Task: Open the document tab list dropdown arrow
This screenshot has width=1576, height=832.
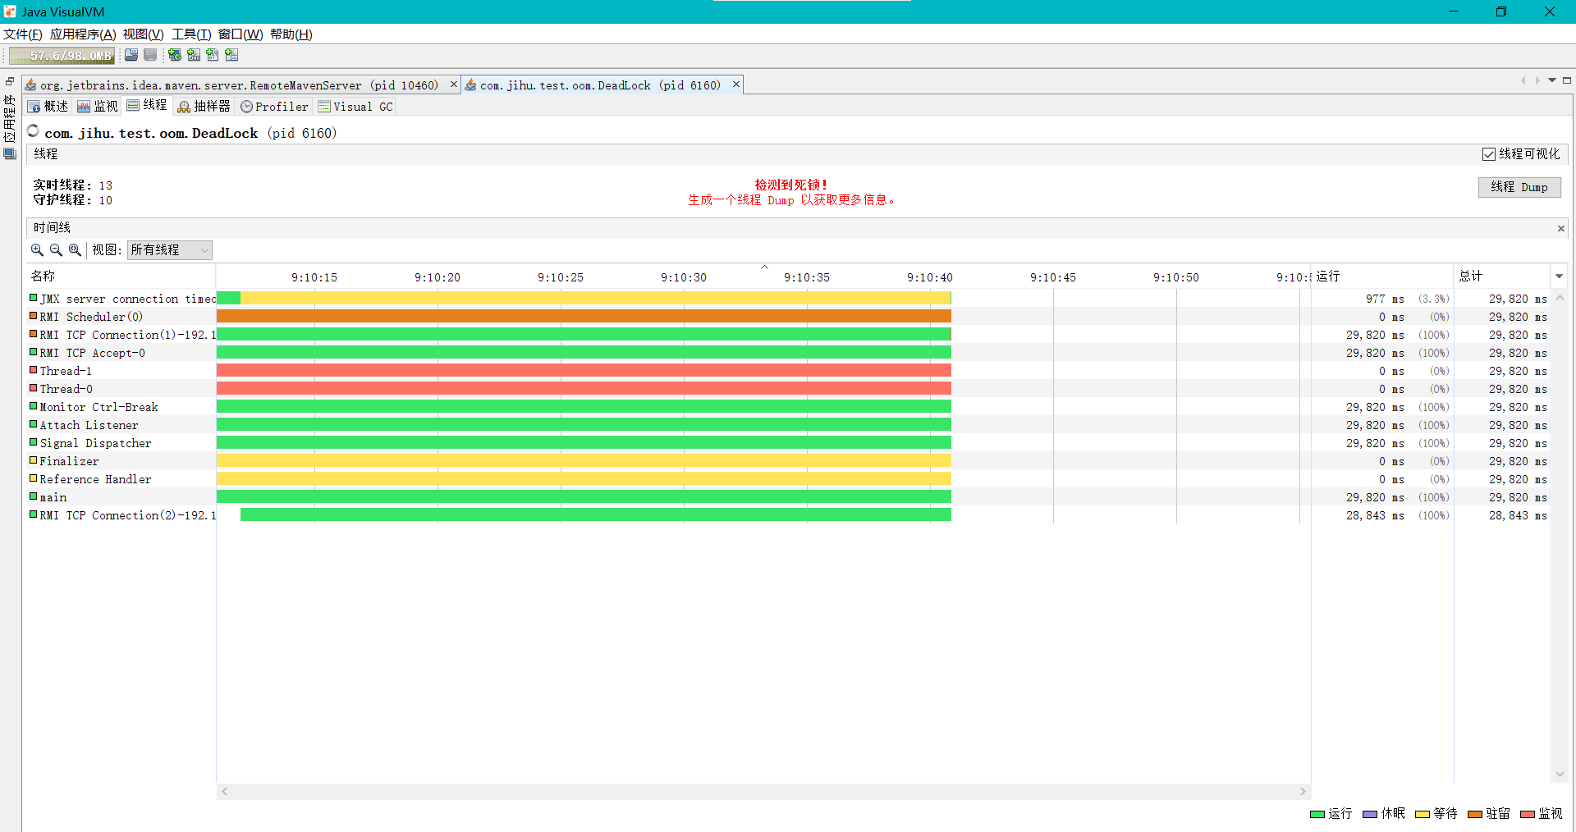Action: point(1552,80)
